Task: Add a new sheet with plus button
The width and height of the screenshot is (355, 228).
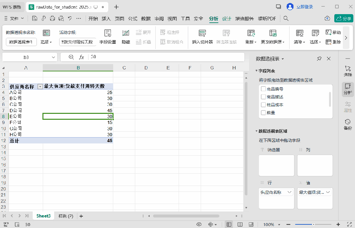Action: tap(81, 216)
